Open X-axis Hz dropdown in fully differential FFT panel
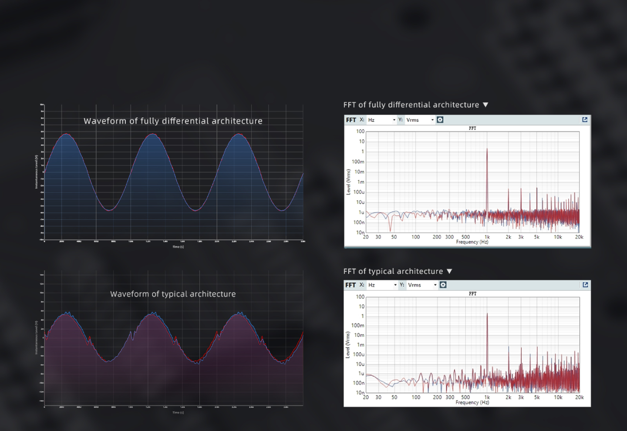The width and height of the screenshot is (627, 431). (382, 120)
